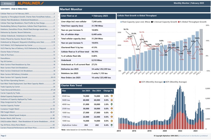Open Demolitions contents link
Screen dimensions: 211x140
click(x=27, y=58)
